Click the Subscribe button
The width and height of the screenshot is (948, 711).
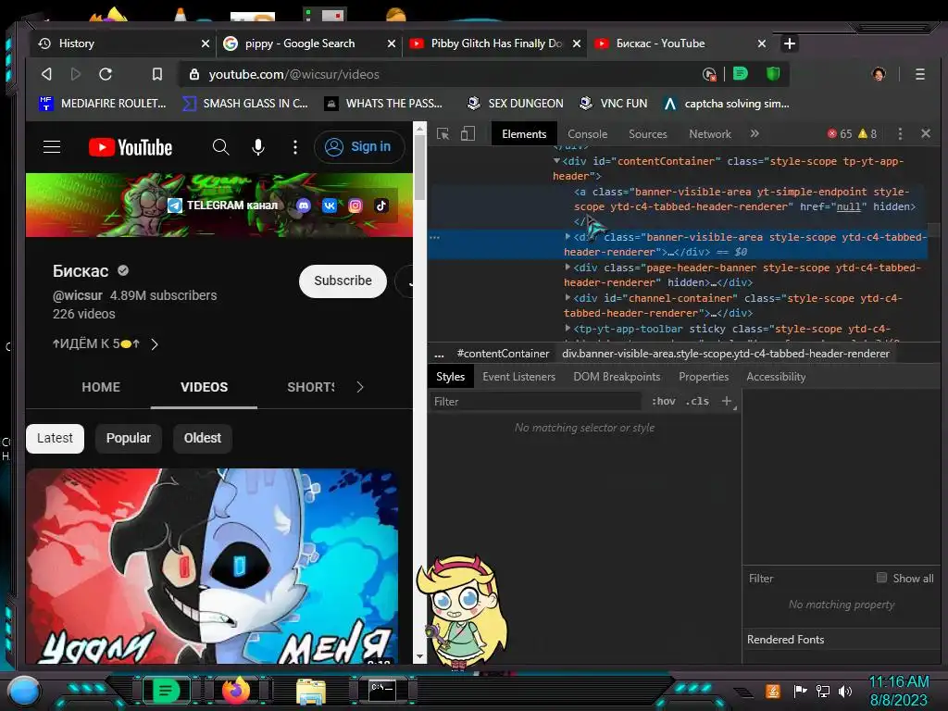tap(343, 281)
